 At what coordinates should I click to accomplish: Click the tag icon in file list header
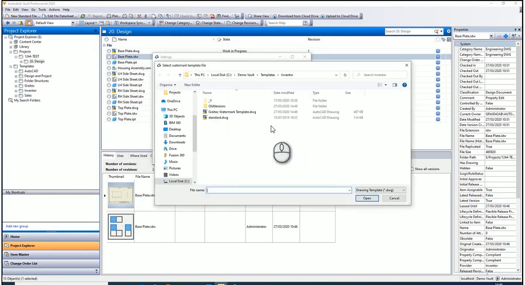[444, 40]
